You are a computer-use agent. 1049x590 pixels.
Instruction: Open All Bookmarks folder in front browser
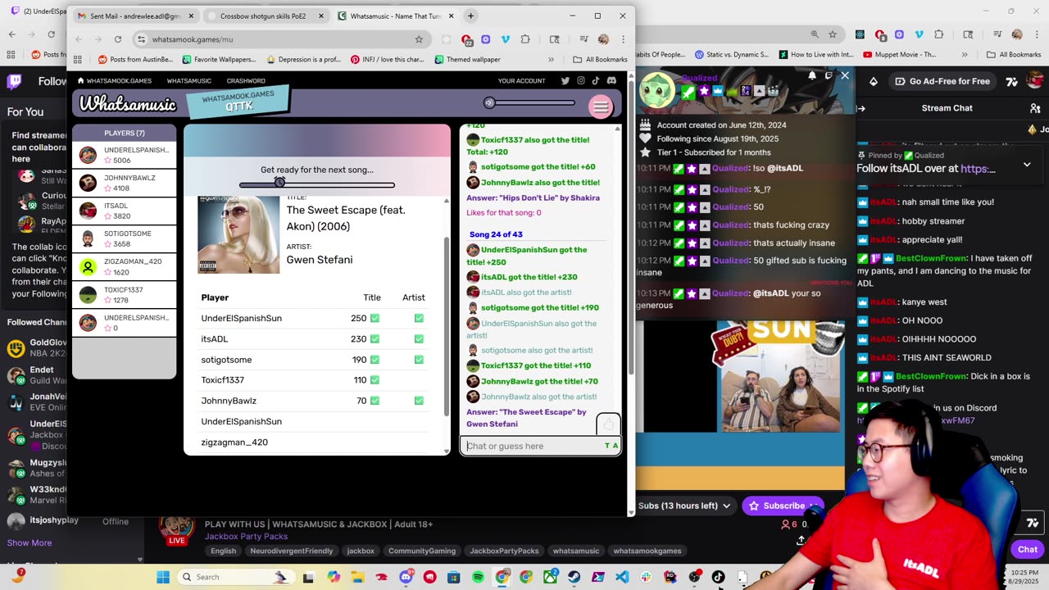click(x=600, y=59)
